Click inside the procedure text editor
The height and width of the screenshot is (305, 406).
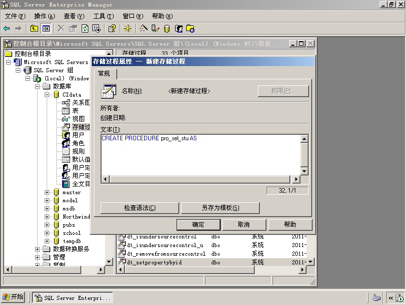(x=200, y=155)
